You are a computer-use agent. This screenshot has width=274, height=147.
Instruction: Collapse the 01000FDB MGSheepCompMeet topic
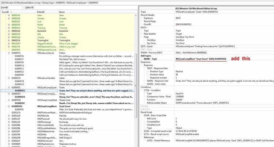pos(9,100)
